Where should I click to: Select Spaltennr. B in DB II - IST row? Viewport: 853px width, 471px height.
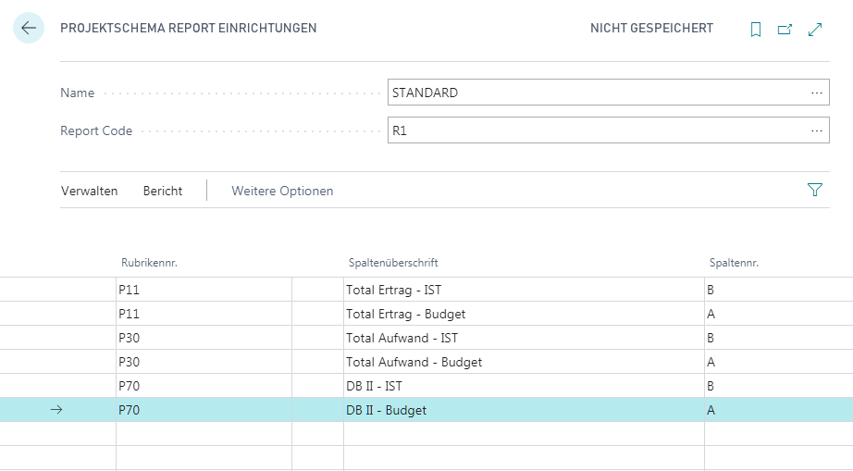click(x=779, y=386)
